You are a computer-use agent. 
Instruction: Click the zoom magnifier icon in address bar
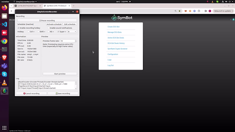click(175, 11)
